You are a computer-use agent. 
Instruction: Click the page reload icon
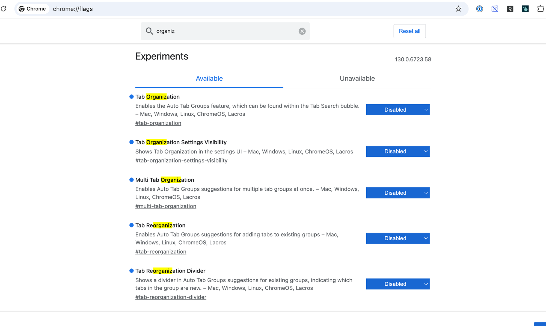click(4, 9)
